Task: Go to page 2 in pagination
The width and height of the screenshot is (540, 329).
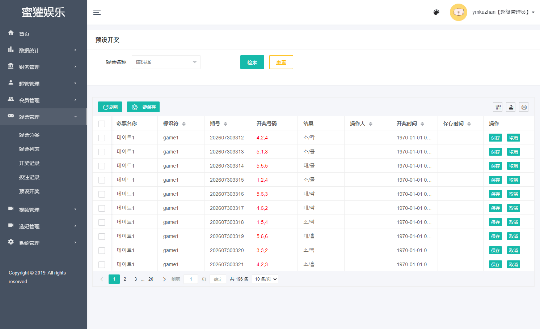Action: (125, 279)
